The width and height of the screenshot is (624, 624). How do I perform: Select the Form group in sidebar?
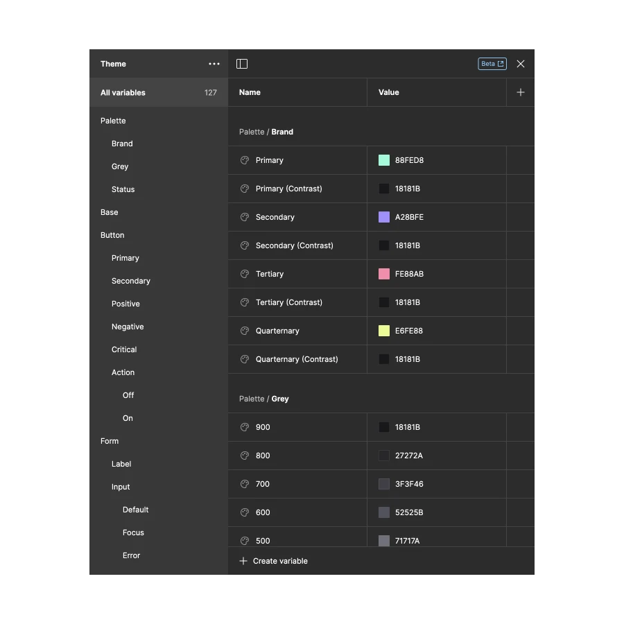pyautogui.click(x=110, y=441)
